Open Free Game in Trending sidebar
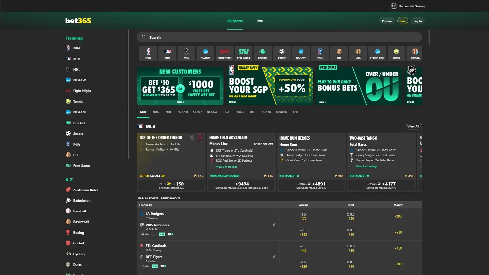The width and height of the screenshot is (489, 275). (x=78, y=166)
